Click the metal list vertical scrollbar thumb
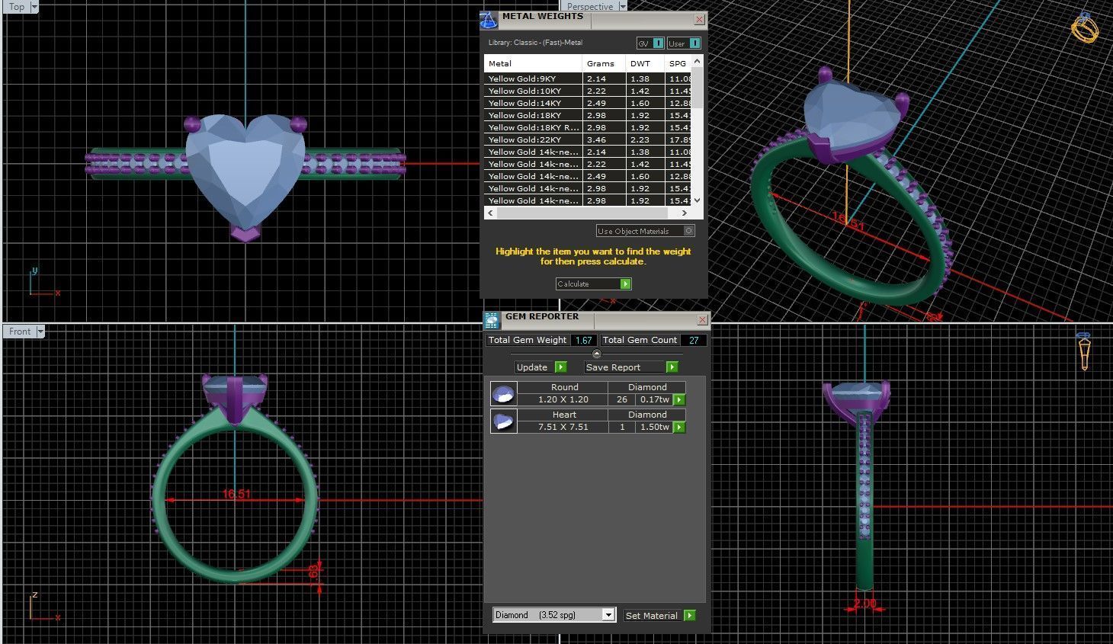 pyautogui.click(x=697, y=88)
